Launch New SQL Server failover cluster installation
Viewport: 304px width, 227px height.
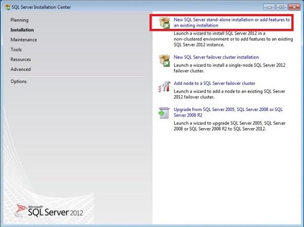pyautogui.click(x=216, y=57)
